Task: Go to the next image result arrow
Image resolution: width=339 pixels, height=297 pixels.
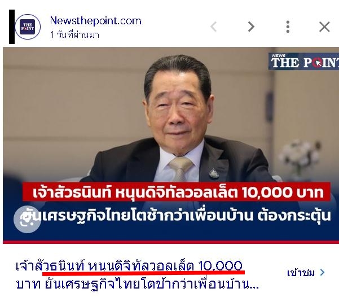Action: click(251, 27)
